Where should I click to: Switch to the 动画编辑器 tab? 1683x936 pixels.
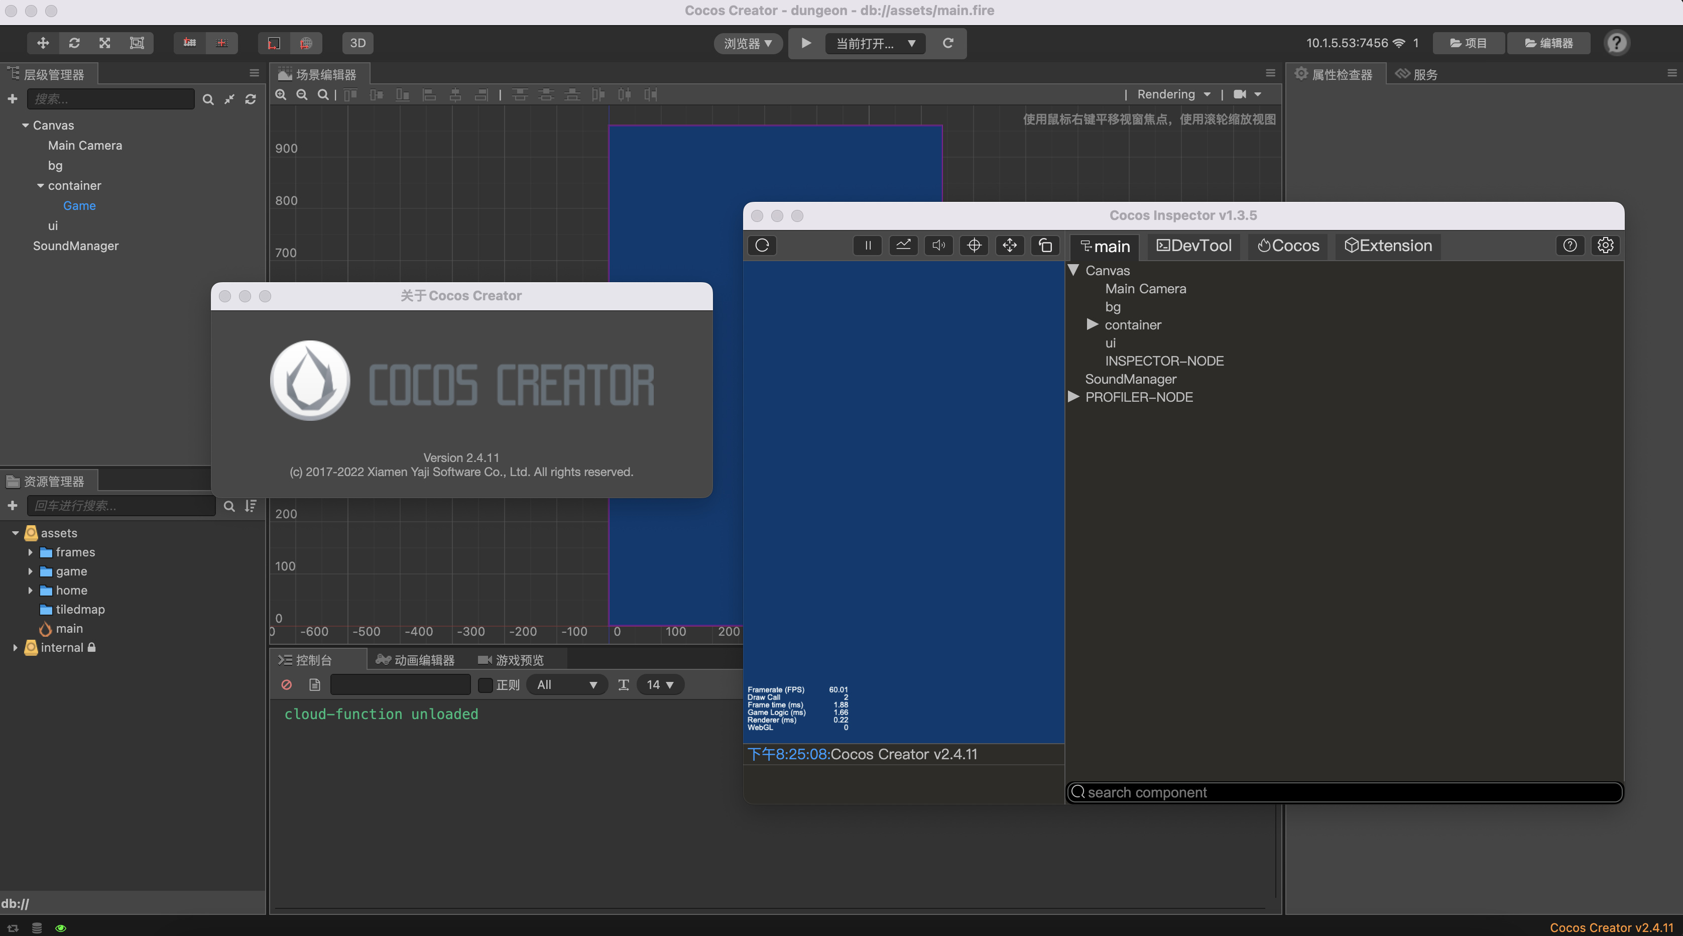(x=416, y=660)
